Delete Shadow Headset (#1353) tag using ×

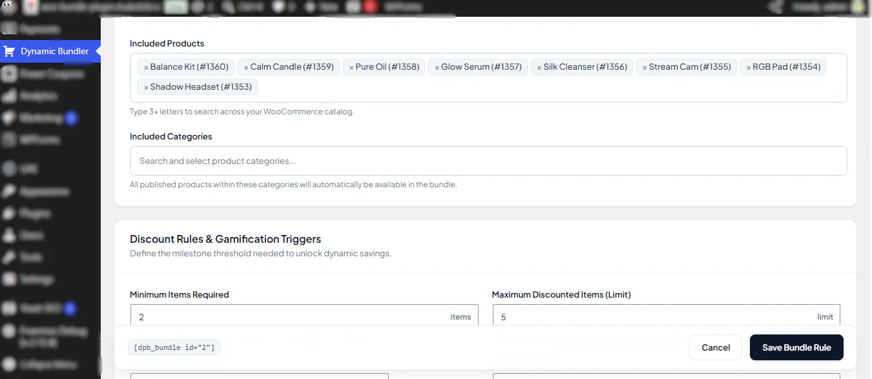pos(146,87)
